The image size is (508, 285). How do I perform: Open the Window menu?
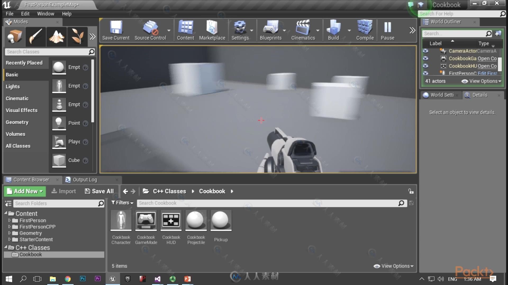point(45,13)
